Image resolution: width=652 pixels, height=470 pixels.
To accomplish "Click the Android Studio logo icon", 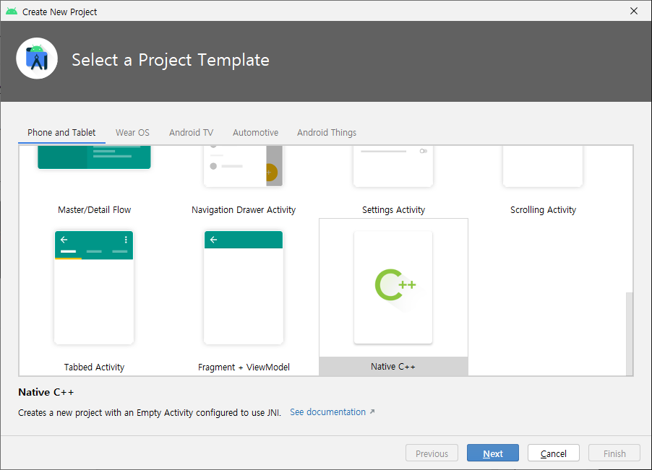I will (37, 58).
